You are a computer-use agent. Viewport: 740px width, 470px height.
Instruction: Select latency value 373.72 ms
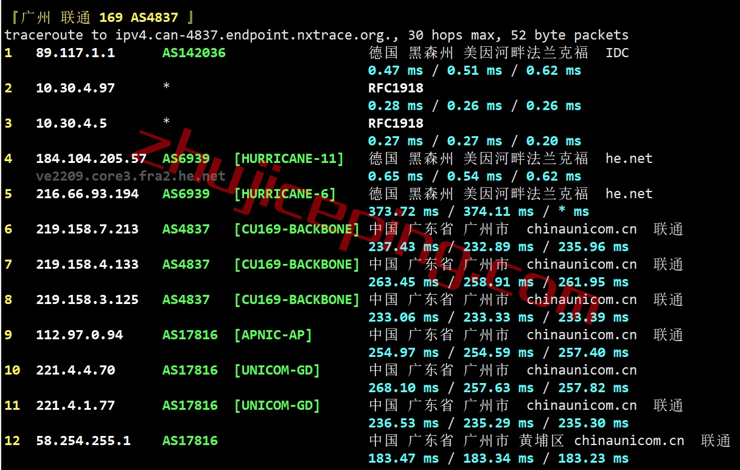403,212
